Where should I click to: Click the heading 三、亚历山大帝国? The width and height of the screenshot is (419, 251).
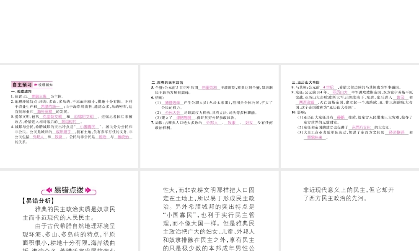pyautogui.click(x=306, y=82)
